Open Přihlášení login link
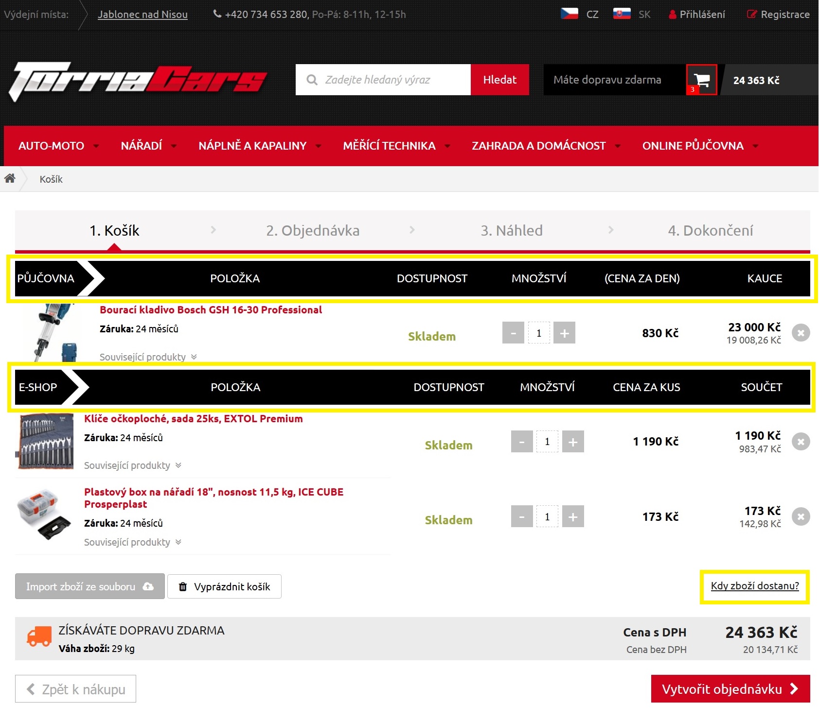This screenshot has width=819, height=721. [x=697, y=14]
